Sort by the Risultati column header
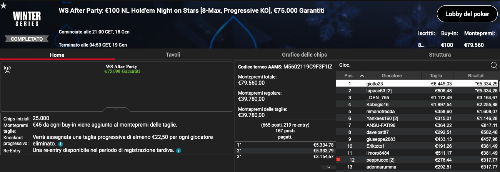Screen dimensions: 500x172 [476, 76]
